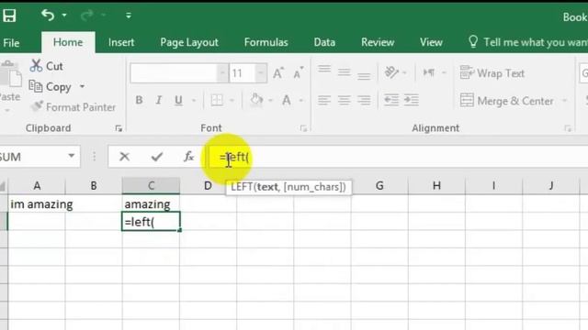Screen dimensions: 588x330
Task: Click the Insert Function fx icon
Action: pyautogui.click(x=188, y=157)
